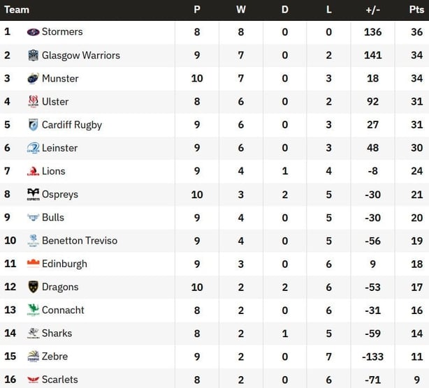Click the Cardiff Rugby logo icon

coord(33,125)
